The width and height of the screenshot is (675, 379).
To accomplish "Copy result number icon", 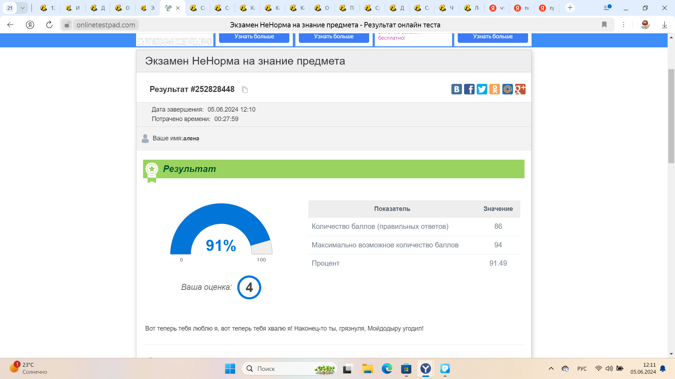I will pos(245,90).
